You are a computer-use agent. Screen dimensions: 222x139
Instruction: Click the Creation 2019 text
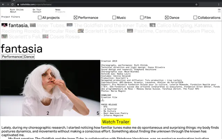(109, 61)
